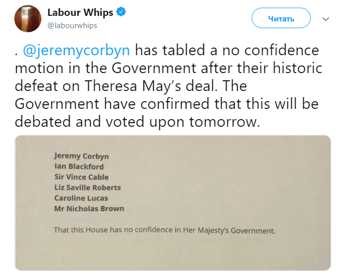
Task: Open the @jeremycorbyn mention link
Action: pyautogui.click(x=77, y=51)
